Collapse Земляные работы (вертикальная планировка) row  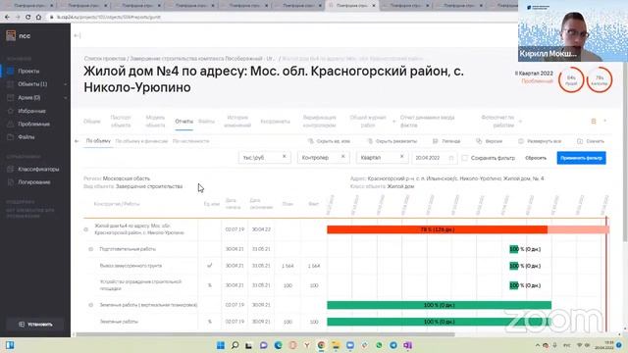pos(91,305)
